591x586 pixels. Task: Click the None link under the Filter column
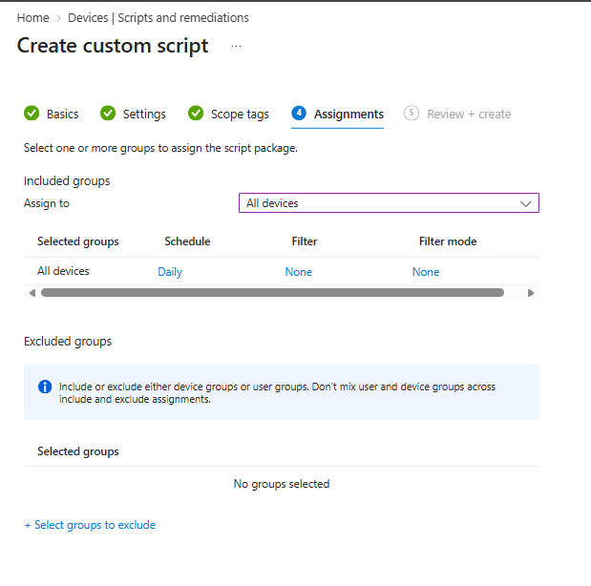pos(299,272)
